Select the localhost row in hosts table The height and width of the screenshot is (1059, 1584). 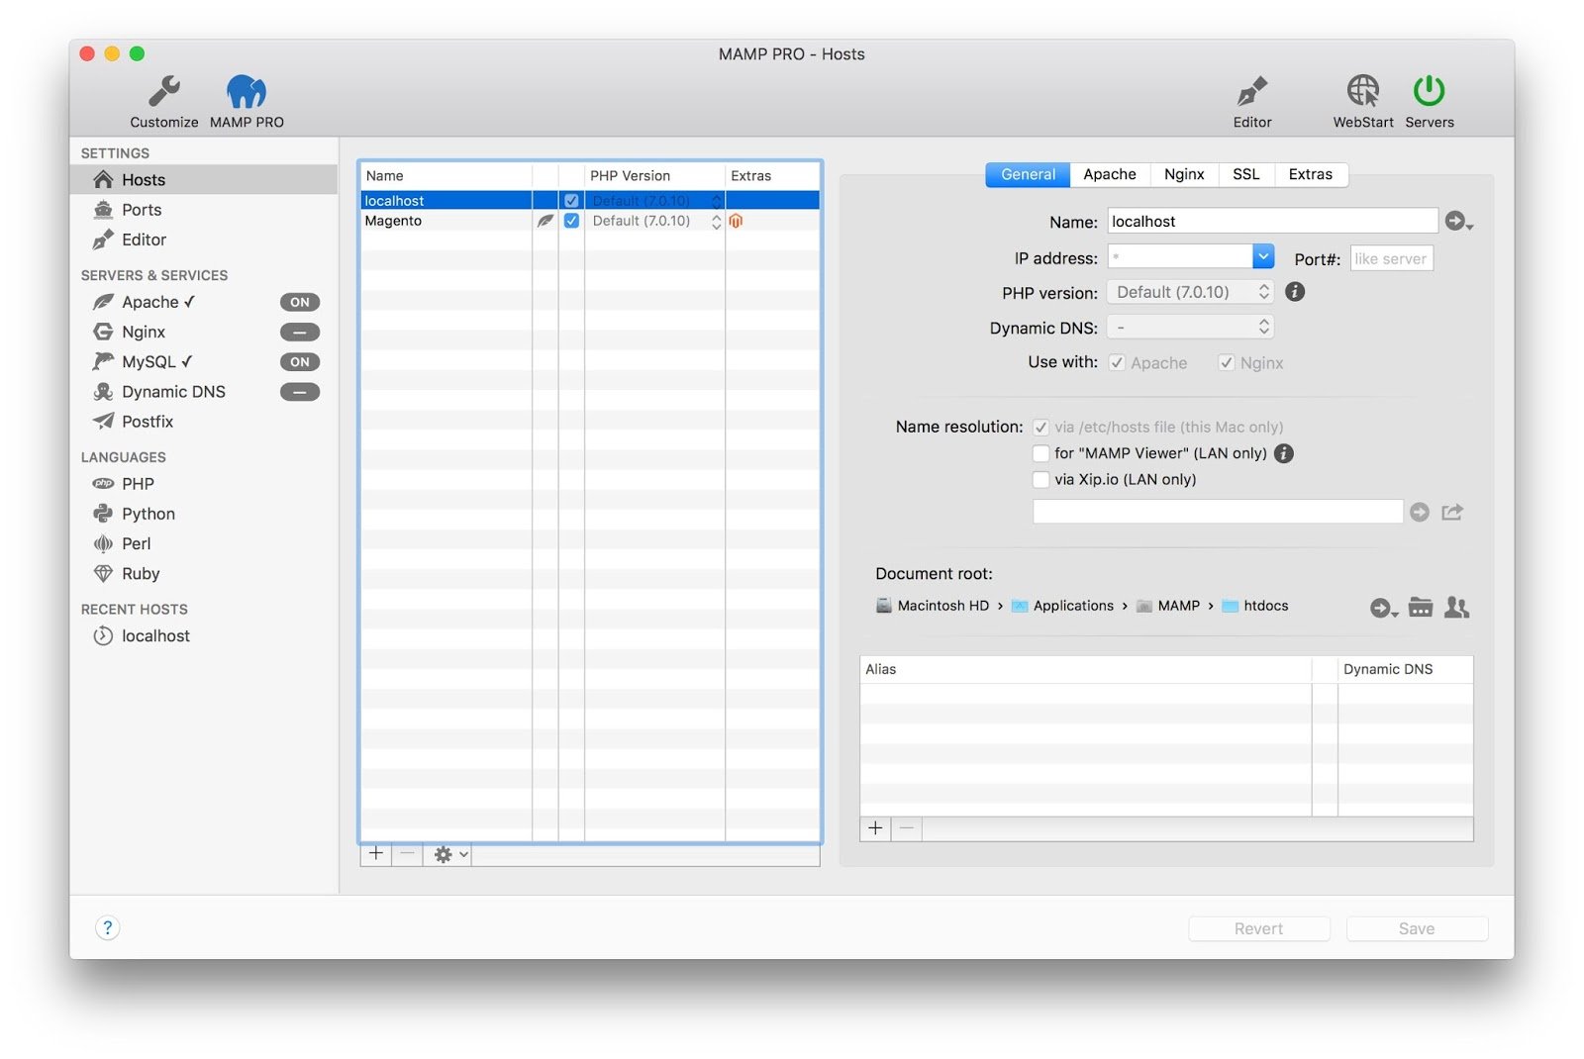click(x=590, y=200)
